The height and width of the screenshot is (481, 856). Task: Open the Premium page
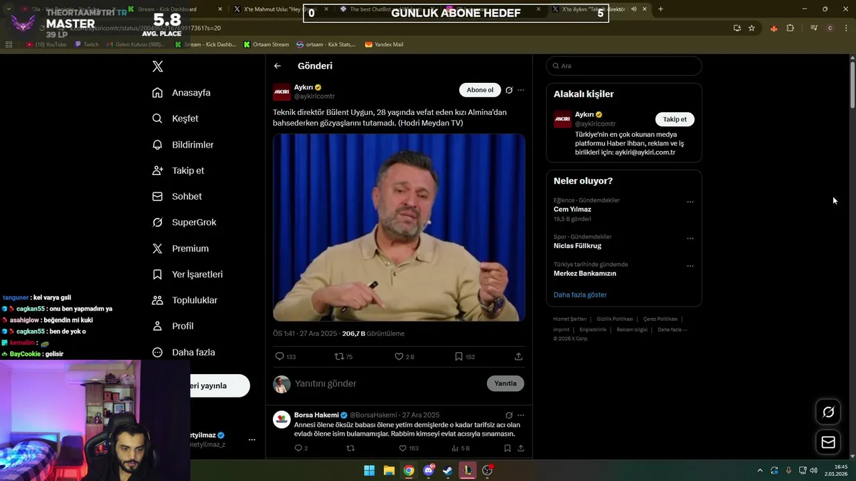180,249
